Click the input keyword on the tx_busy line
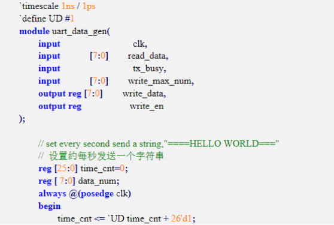The height and width of the screenshot is (225, 334). click(49, 69)
